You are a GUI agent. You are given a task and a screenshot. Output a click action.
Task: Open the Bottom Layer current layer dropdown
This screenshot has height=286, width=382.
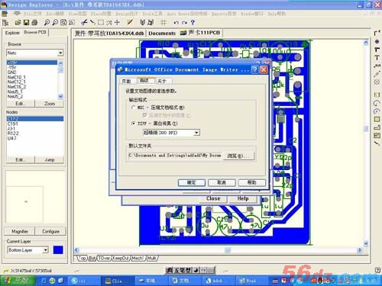click(x=45, y=250)
